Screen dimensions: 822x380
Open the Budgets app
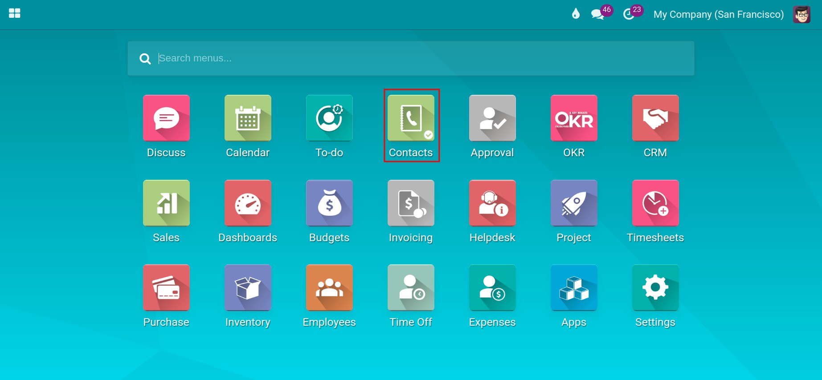point(329,203)
